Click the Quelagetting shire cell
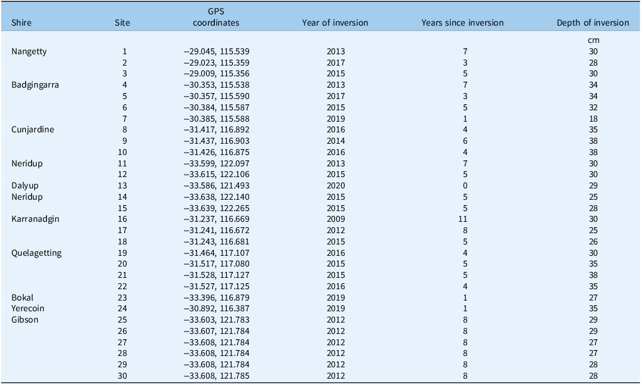Image resolution: width=641 pixels, height=384 pixels. (36, 253)
